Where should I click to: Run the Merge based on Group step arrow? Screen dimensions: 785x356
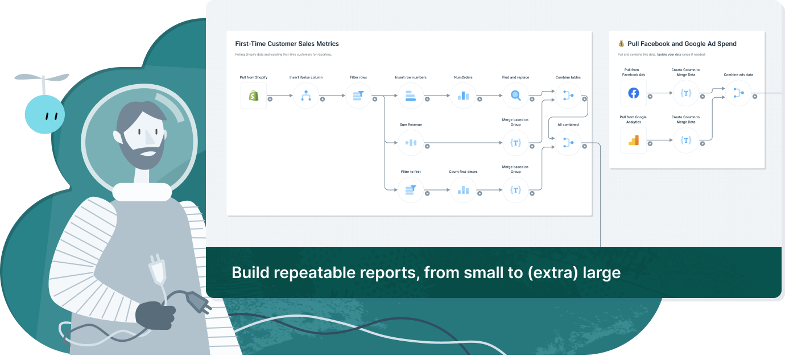(x=531, y=147)
